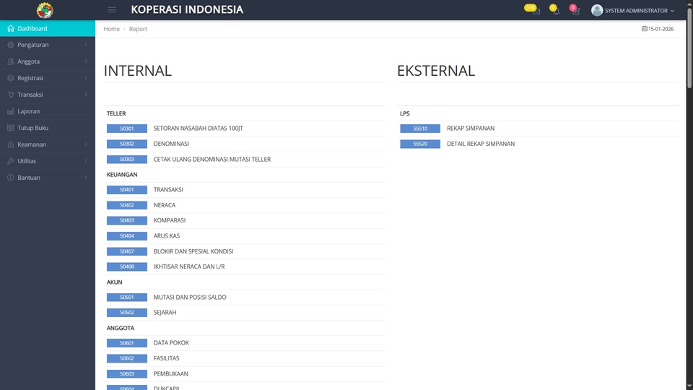
Task: Click the pencil tasks icon with red badge
Action: click(575, 11)
